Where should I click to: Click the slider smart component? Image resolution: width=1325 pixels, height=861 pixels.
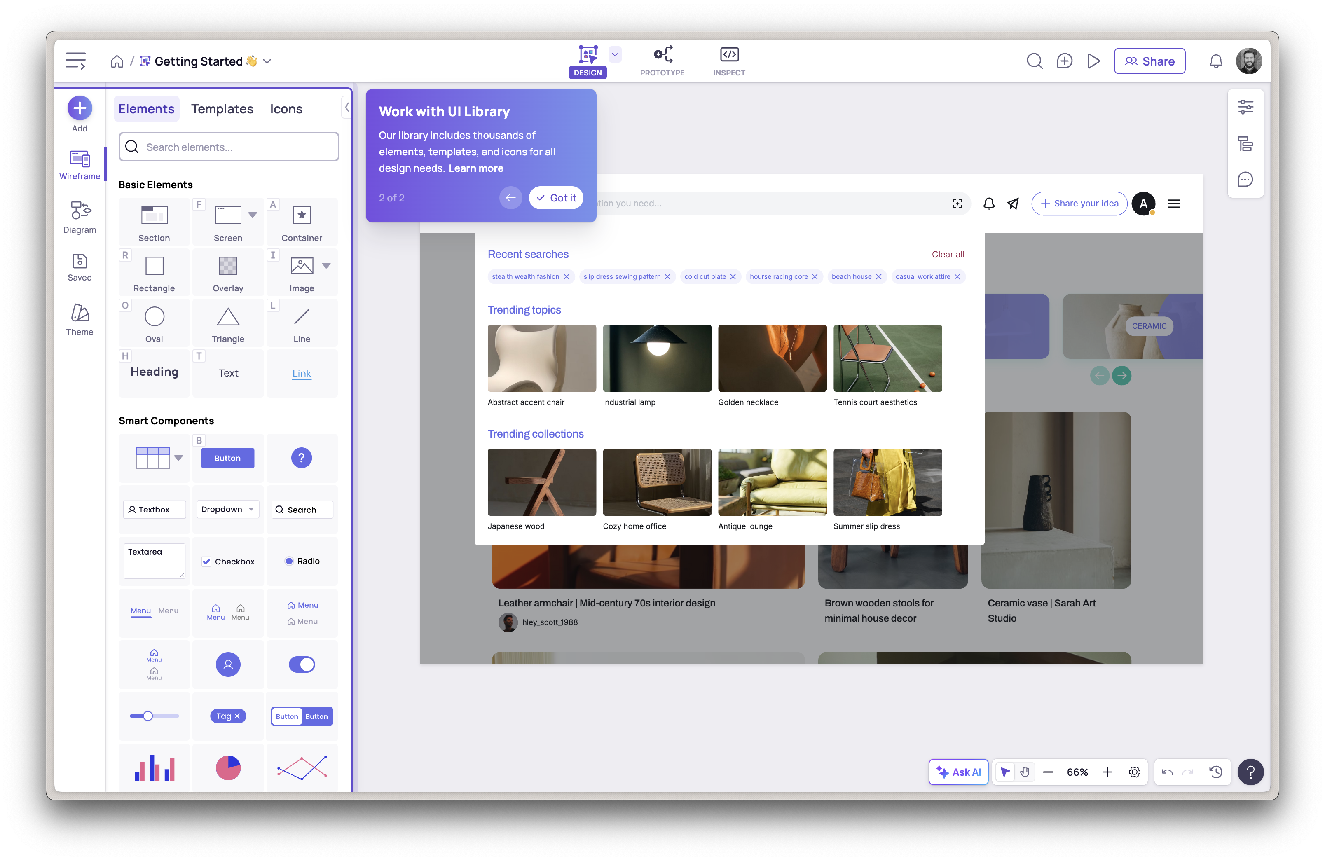(x=154, y=716)
